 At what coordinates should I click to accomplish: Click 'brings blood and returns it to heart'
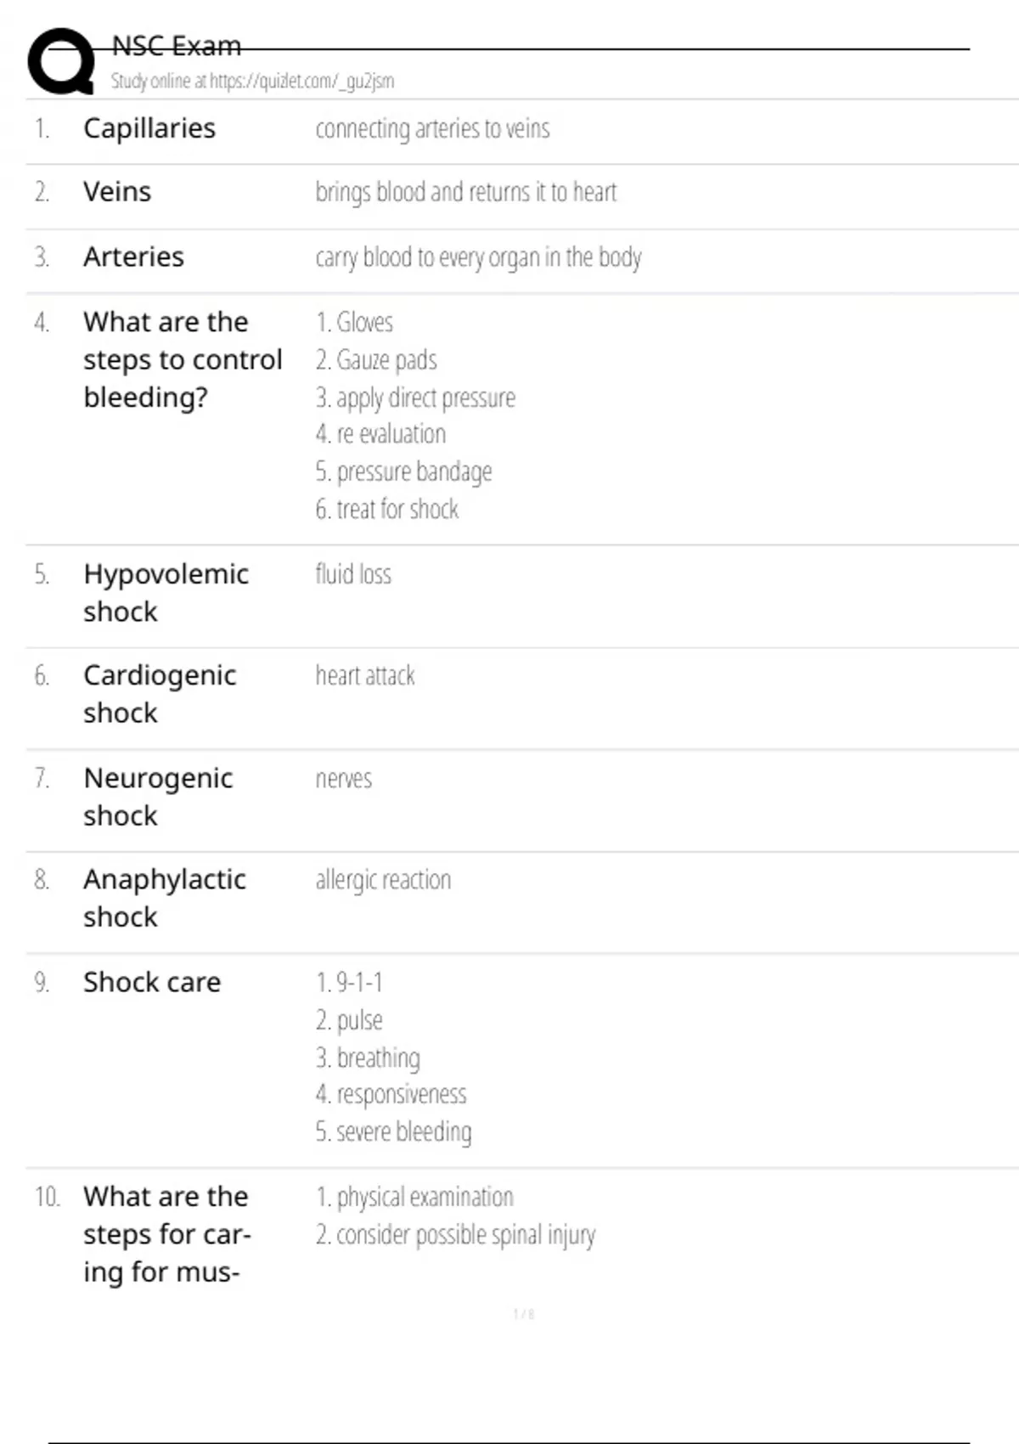tap(465, 192)
